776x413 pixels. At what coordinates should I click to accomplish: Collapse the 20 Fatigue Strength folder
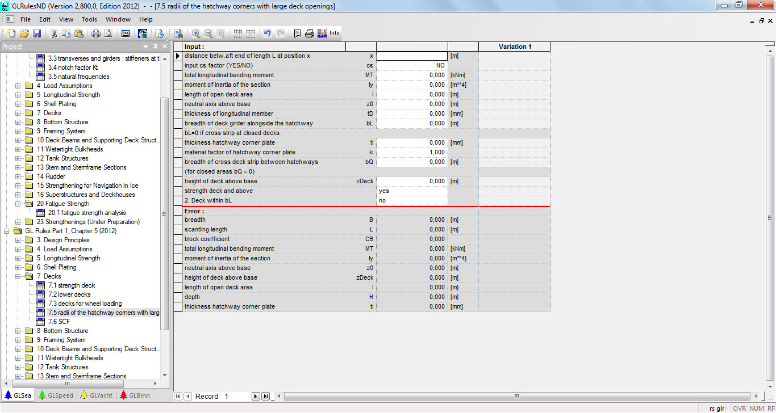[18, 204]
